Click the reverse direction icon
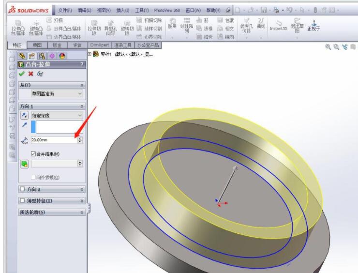358x273 pixels. click(x=25, y=116)
